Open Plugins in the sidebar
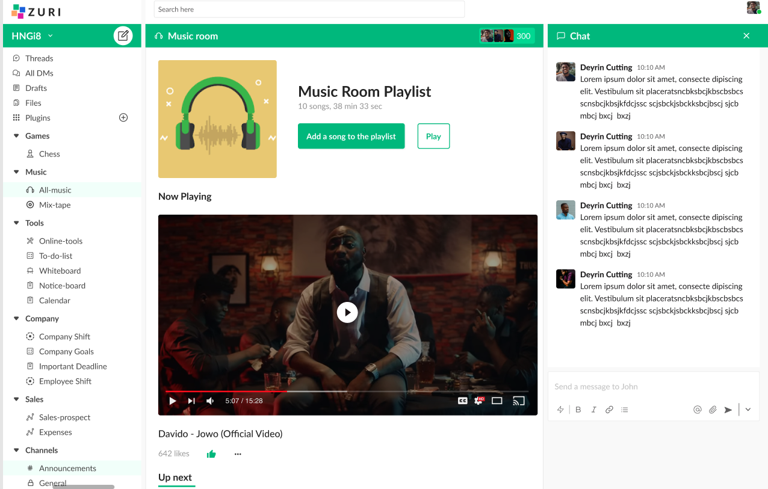The height and width of the screenshot is (489, 768). tap(38, 118)
